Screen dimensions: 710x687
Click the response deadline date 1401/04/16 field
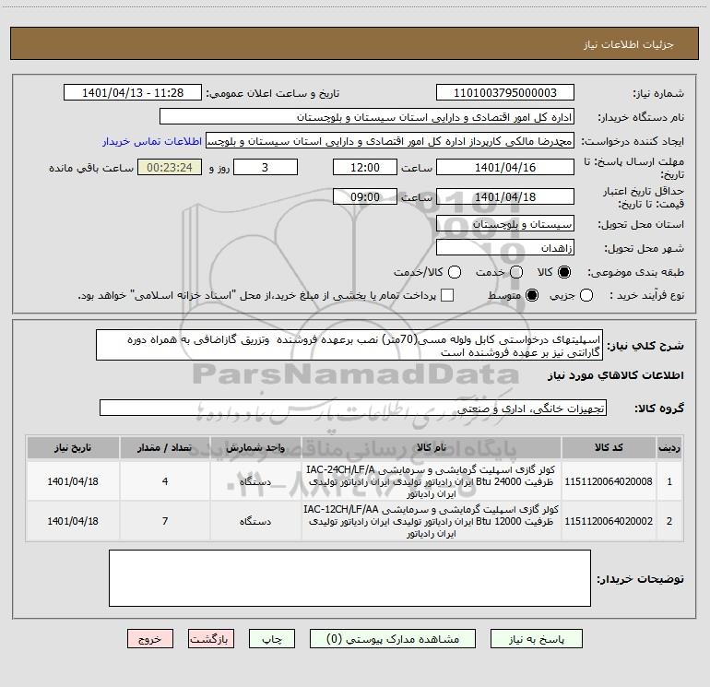pyautogui.click(x=505, y=167)
